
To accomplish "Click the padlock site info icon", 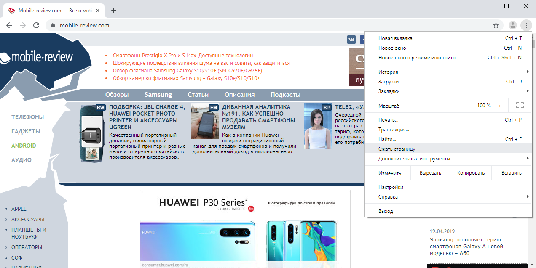I will click(53, 25).
